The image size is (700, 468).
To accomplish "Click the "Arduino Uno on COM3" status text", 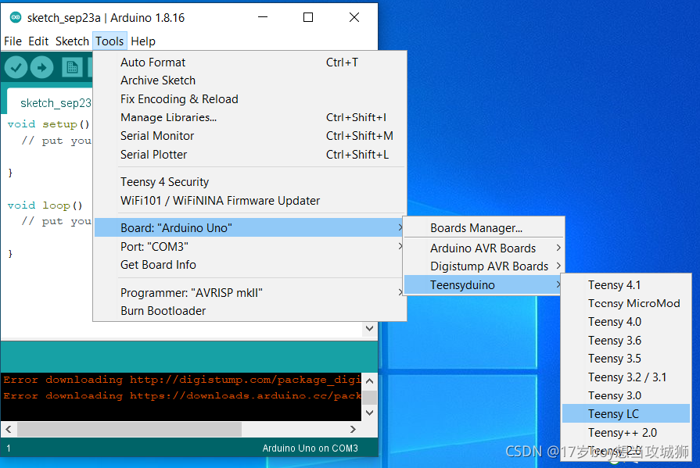I will click(310, 448).
